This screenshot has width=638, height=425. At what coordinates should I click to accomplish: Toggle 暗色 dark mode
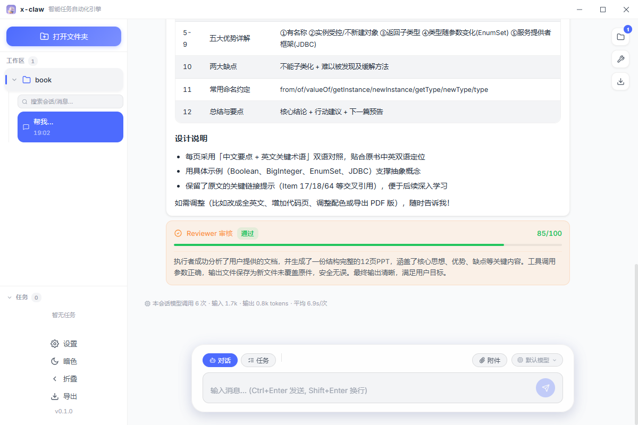tap(64, 361)
